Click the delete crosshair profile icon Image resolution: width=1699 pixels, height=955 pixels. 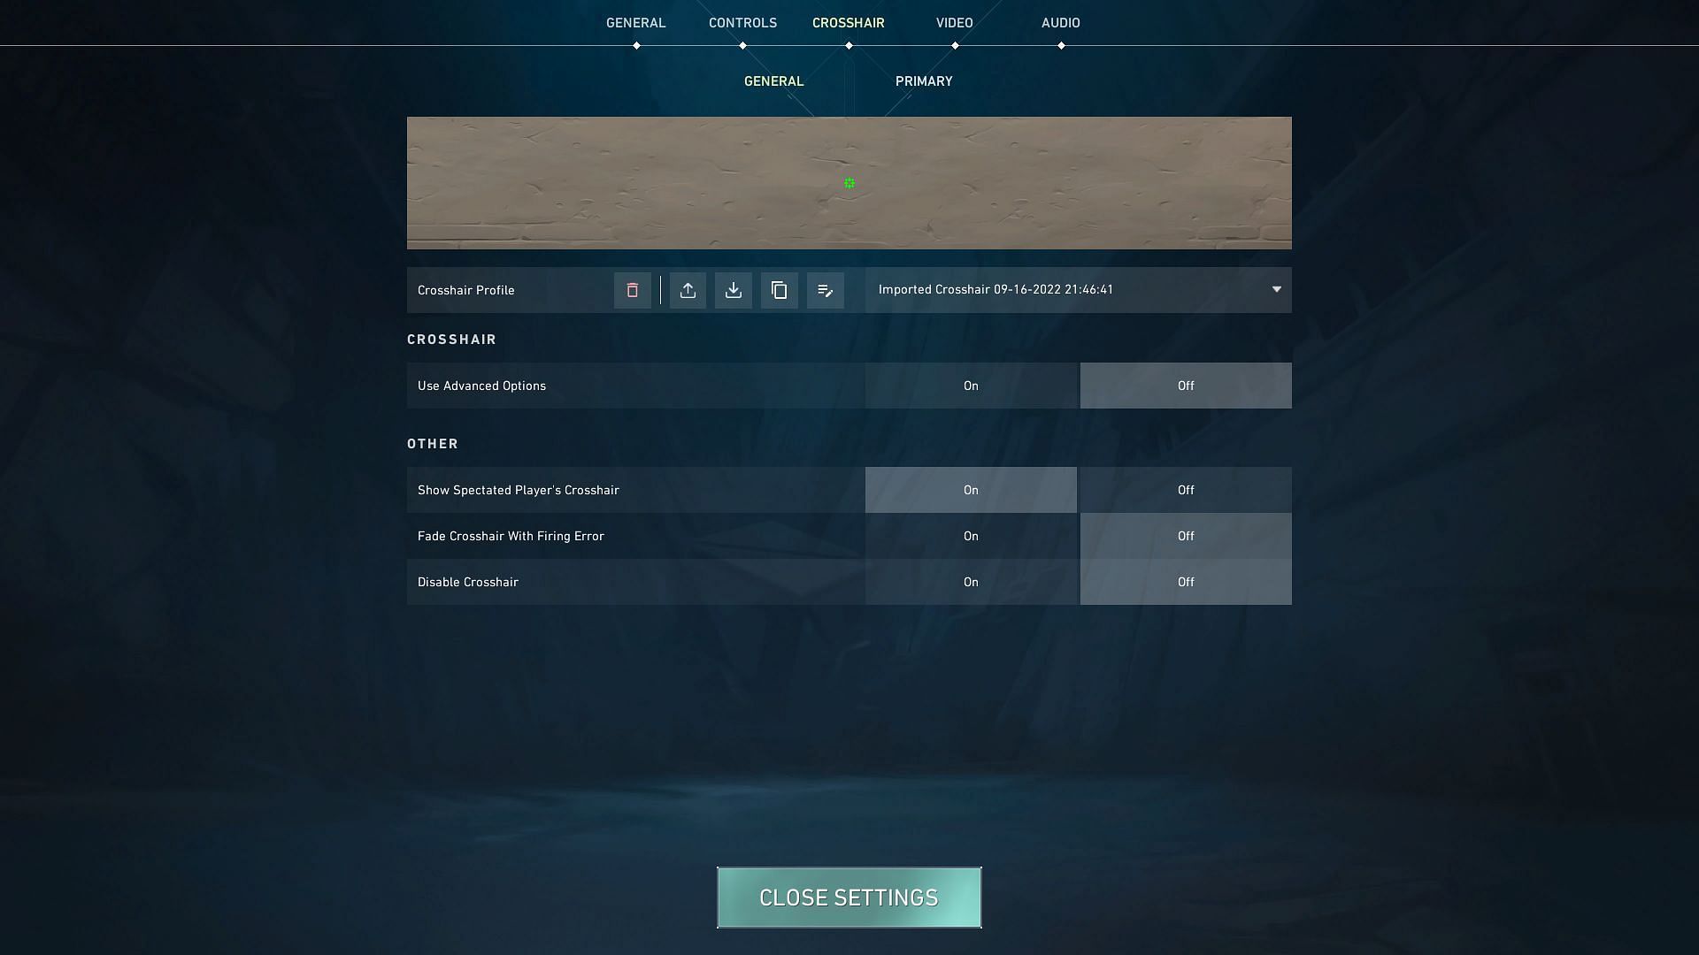point(631,289)
